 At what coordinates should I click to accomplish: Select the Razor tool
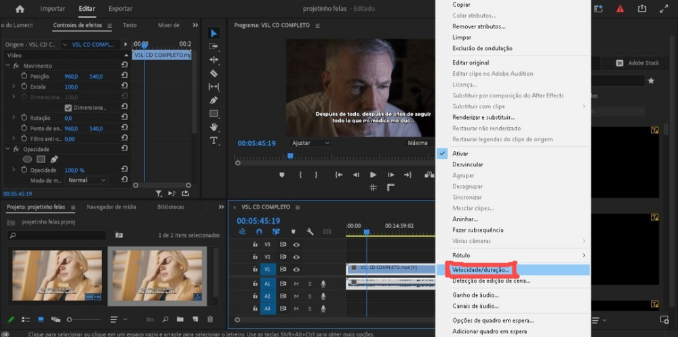214,73
